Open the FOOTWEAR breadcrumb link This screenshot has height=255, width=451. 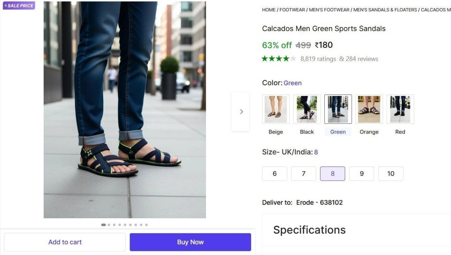pyautogui.click(x=292, y=10)
